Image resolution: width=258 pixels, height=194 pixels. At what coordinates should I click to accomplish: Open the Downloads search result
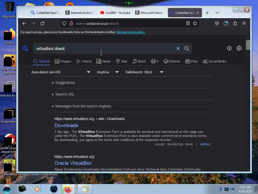[66, 125]
